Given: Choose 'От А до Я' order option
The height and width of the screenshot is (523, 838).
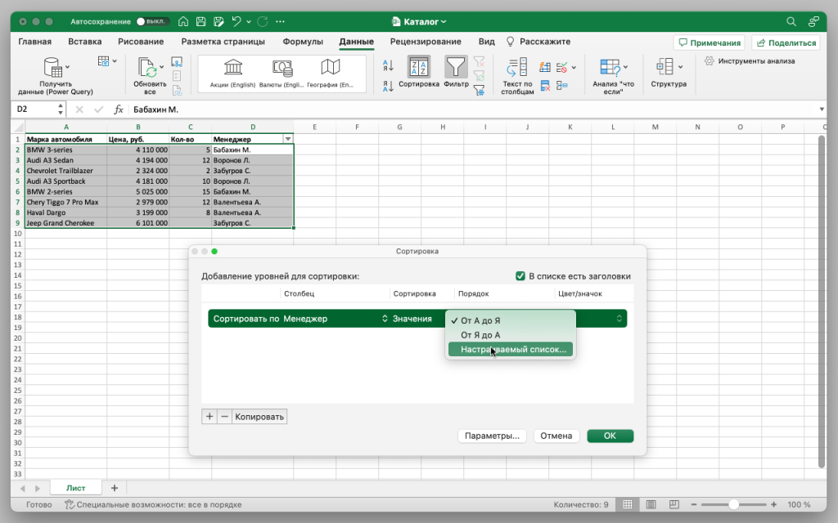Looking at the screenshot, I should 511,320.
